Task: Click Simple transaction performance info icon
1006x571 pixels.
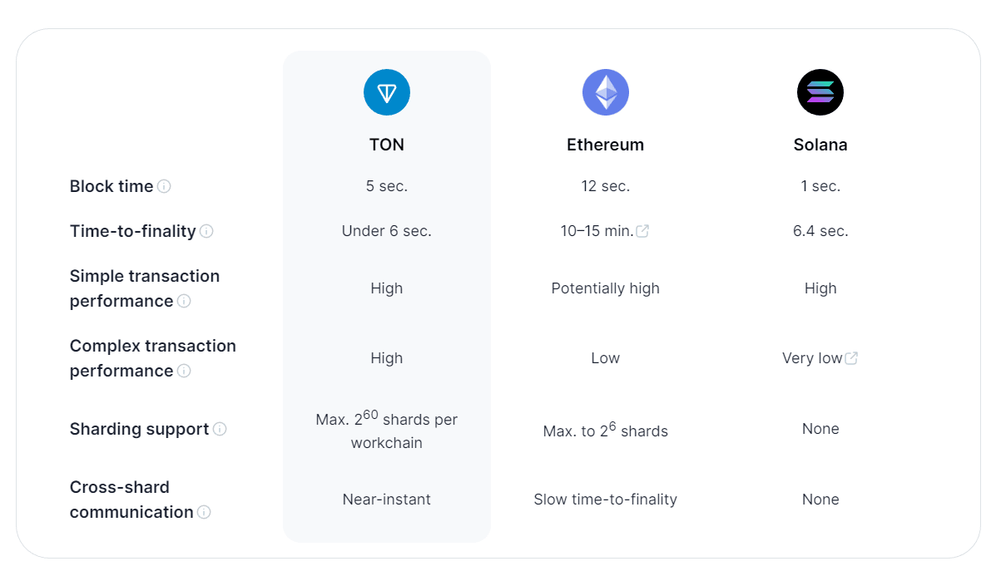Action: pos(184,301)
